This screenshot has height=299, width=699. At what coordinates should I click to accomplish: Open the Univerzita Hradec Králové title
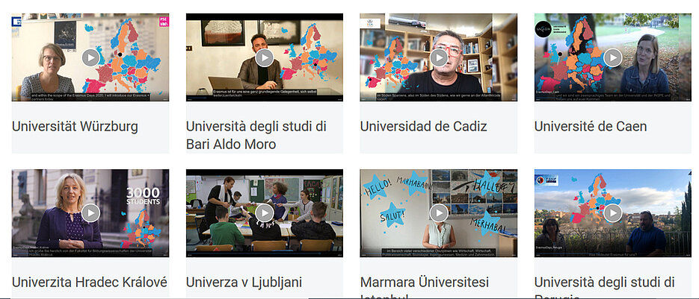tap(90, 283)
